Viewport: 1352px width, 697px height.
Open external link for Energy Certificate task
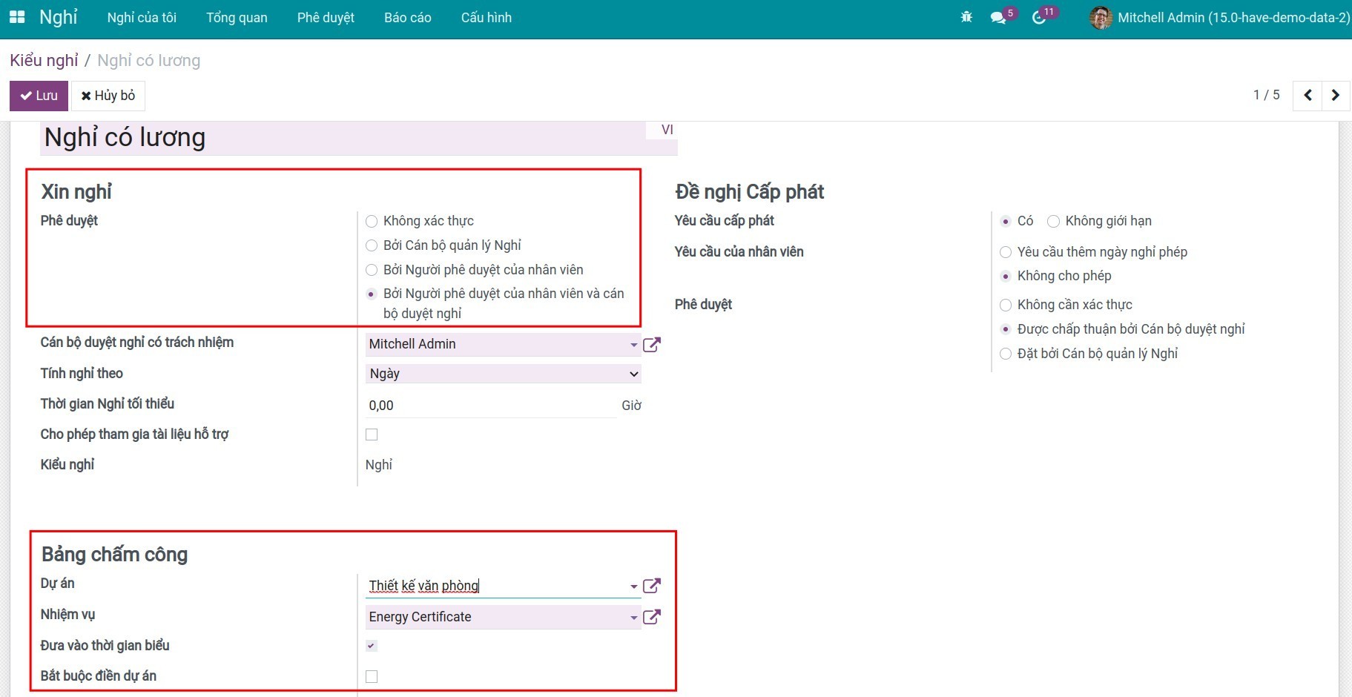pyautogui.click(x=652, y=617)
